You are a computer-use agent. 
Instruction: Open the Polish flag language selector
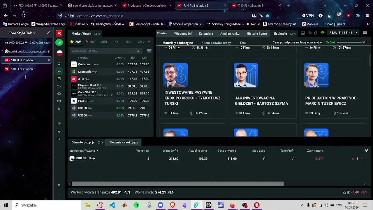click(x=59, y=53)
